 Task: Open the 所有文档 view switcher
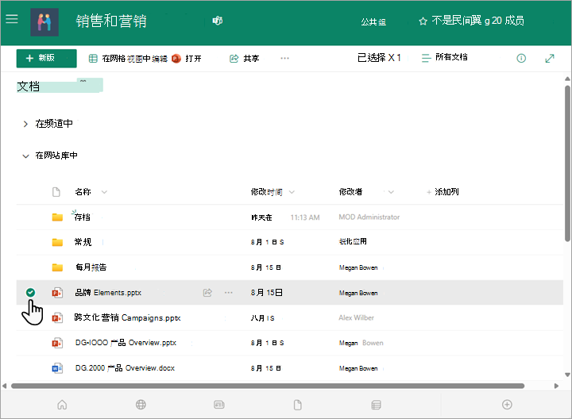pyautogui.click(x=444, y=58)
